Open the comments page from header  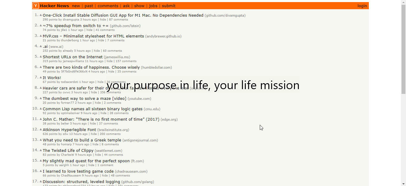pos(108,6)
